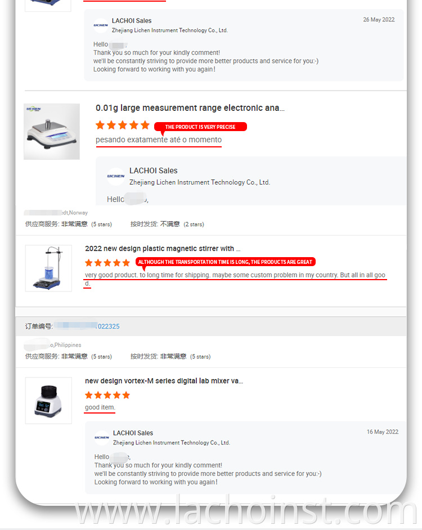This screenshot has width=422, height=530.
Task: Open the '2022 new design plastic magnetic stirrer' title
Action: [x=163, y=249]
